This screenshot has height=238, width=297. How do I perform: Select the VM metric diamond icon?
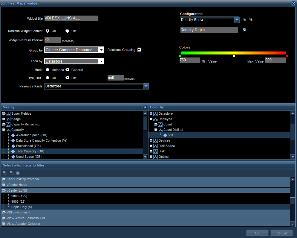(165, 135)
